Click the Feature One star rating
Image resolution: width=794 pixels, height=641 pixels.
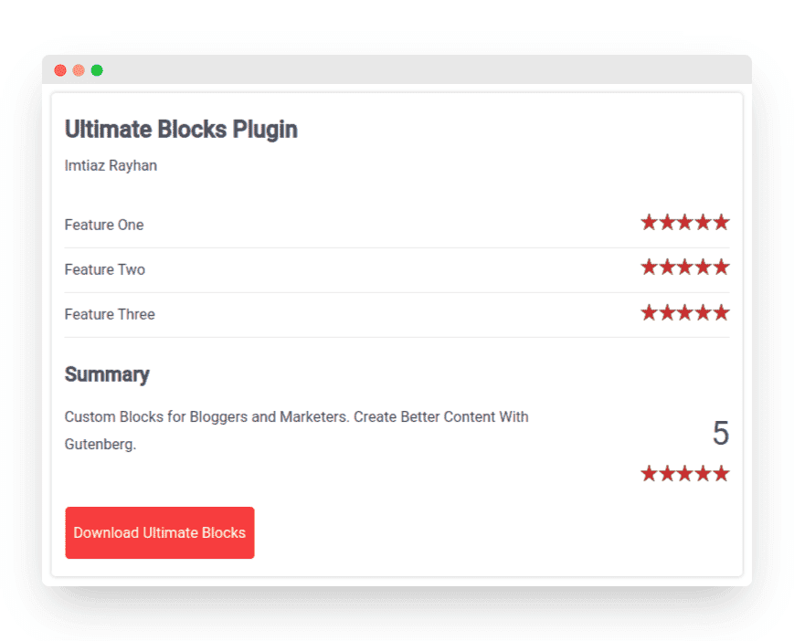pos(684,222)
